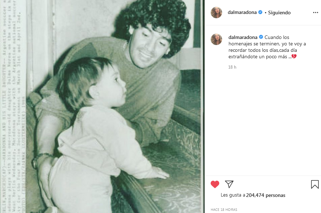View the 204,474 personas likes list
This screenshot has height=213, width=321.
266,195
